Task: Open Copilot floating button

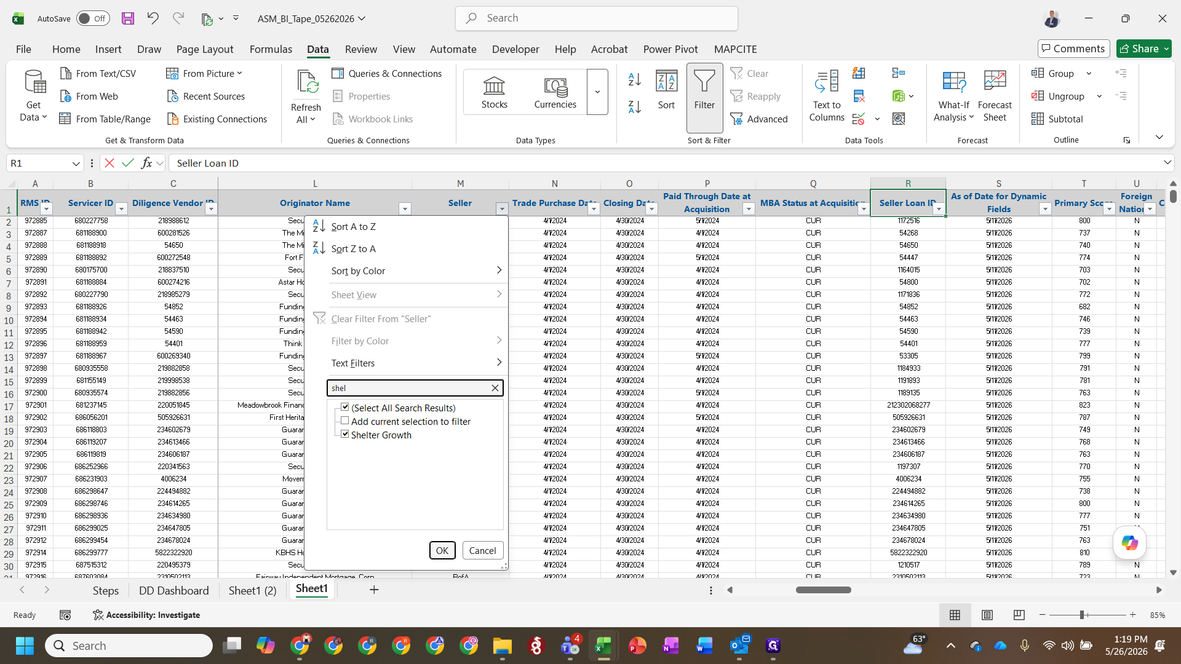Action: [1130, 543]
